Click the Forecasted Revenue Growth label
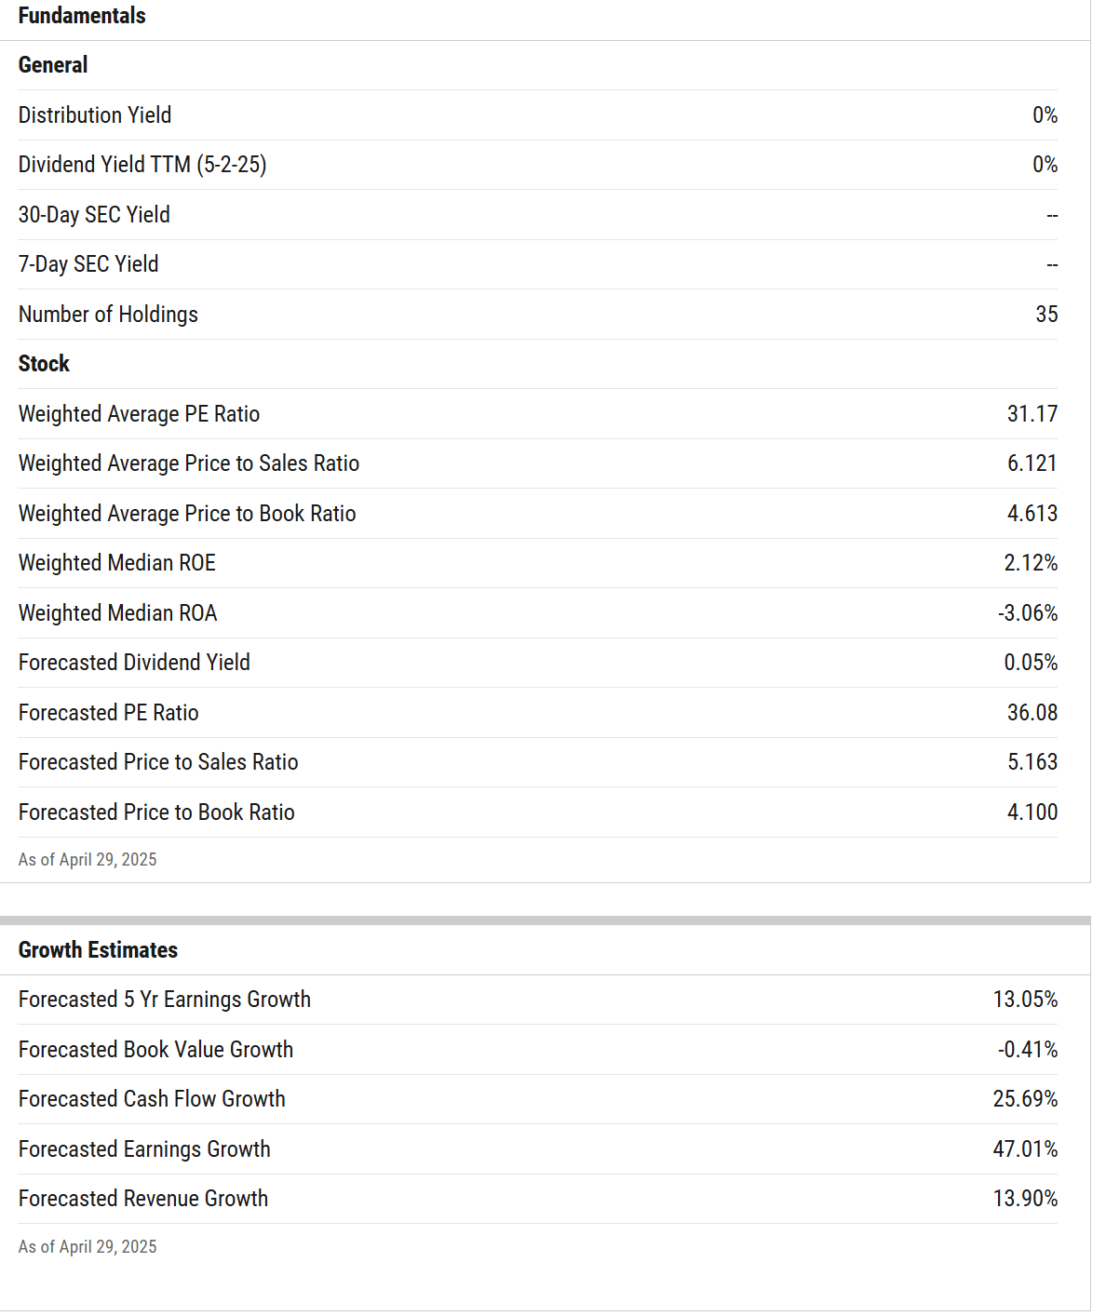 143,1199
